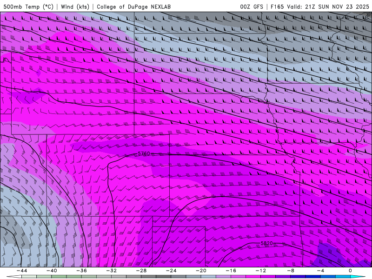The height and width of the screenshot is (279, 372).
Task: Select the pale green swatch right of -44
Action: pos(29,277)
